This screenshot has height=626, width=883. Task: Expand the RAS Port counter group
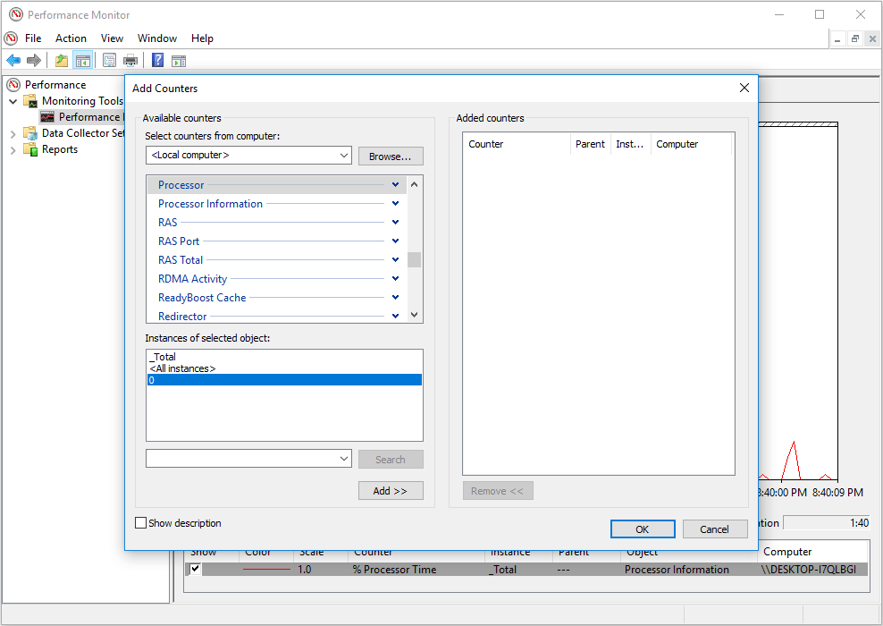click(x=395, y=241)
